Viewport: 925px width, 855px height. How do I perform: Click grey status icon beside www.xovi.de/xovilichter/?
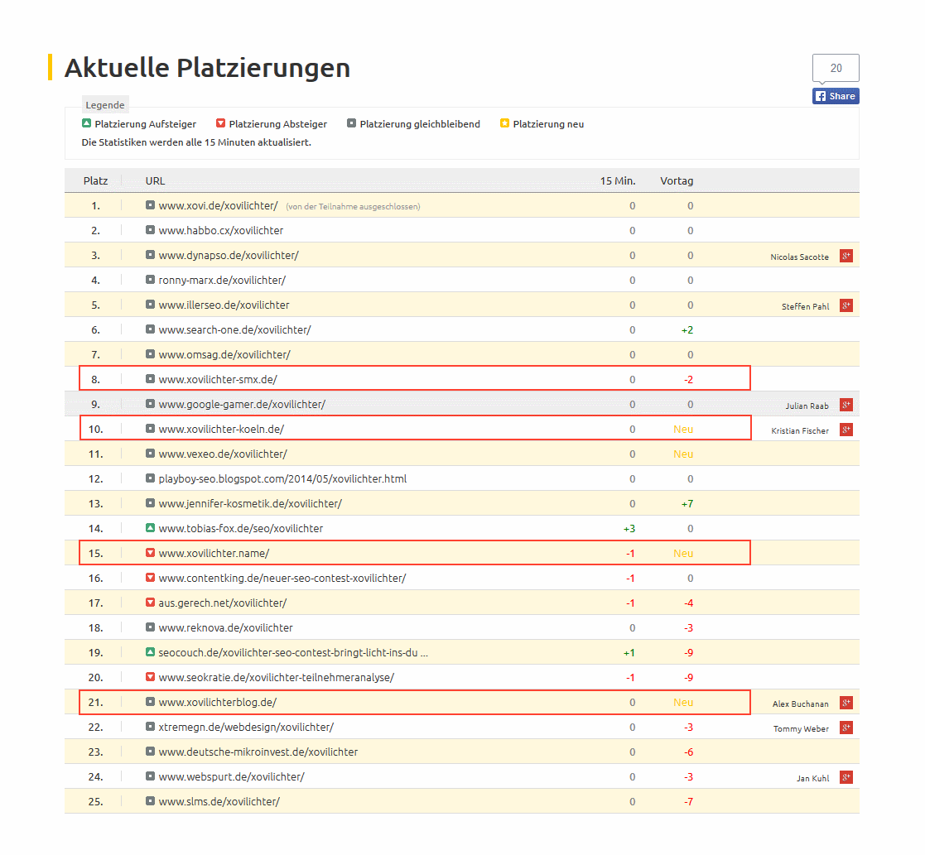point(151,205)
